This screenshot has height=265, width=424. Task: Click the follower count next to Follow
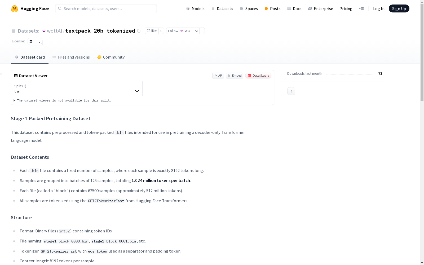(x=202, y=31)
